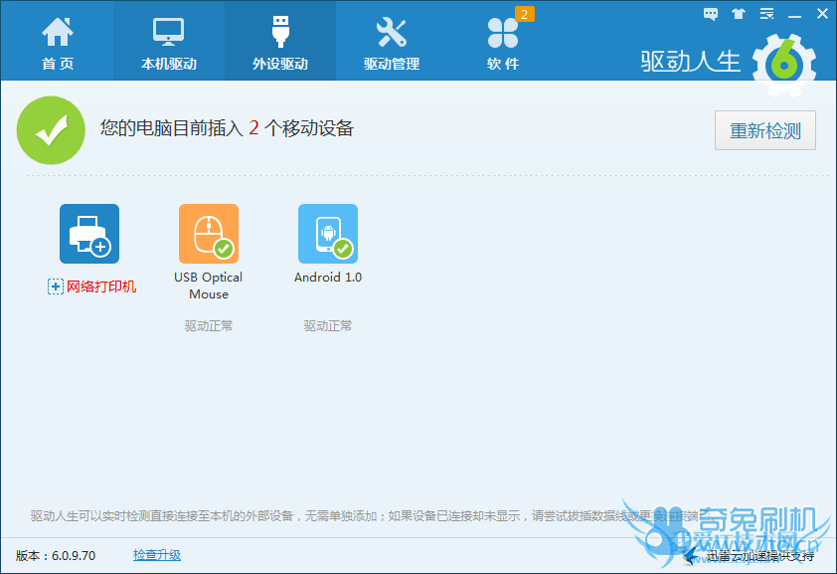Open the feedback chat bubble icon
Image resolution: width=837 pixels, height=574 pixels.
(711, 14)
